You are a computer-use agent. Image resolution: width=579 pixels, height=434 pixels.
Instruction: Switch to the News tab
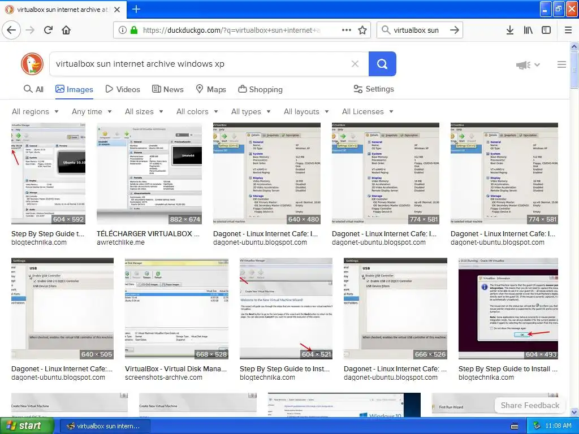click(x=168, y=89)
